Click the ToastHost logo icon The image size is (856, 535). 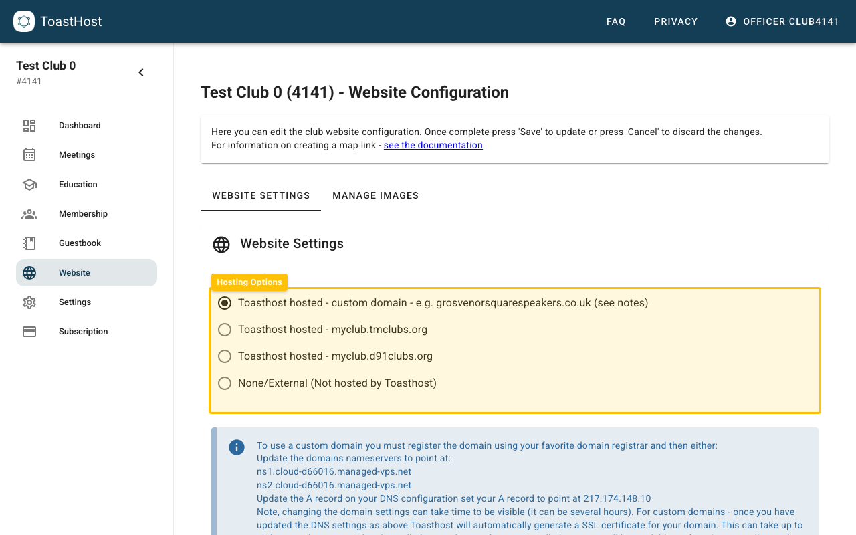[x=24, y=21]
